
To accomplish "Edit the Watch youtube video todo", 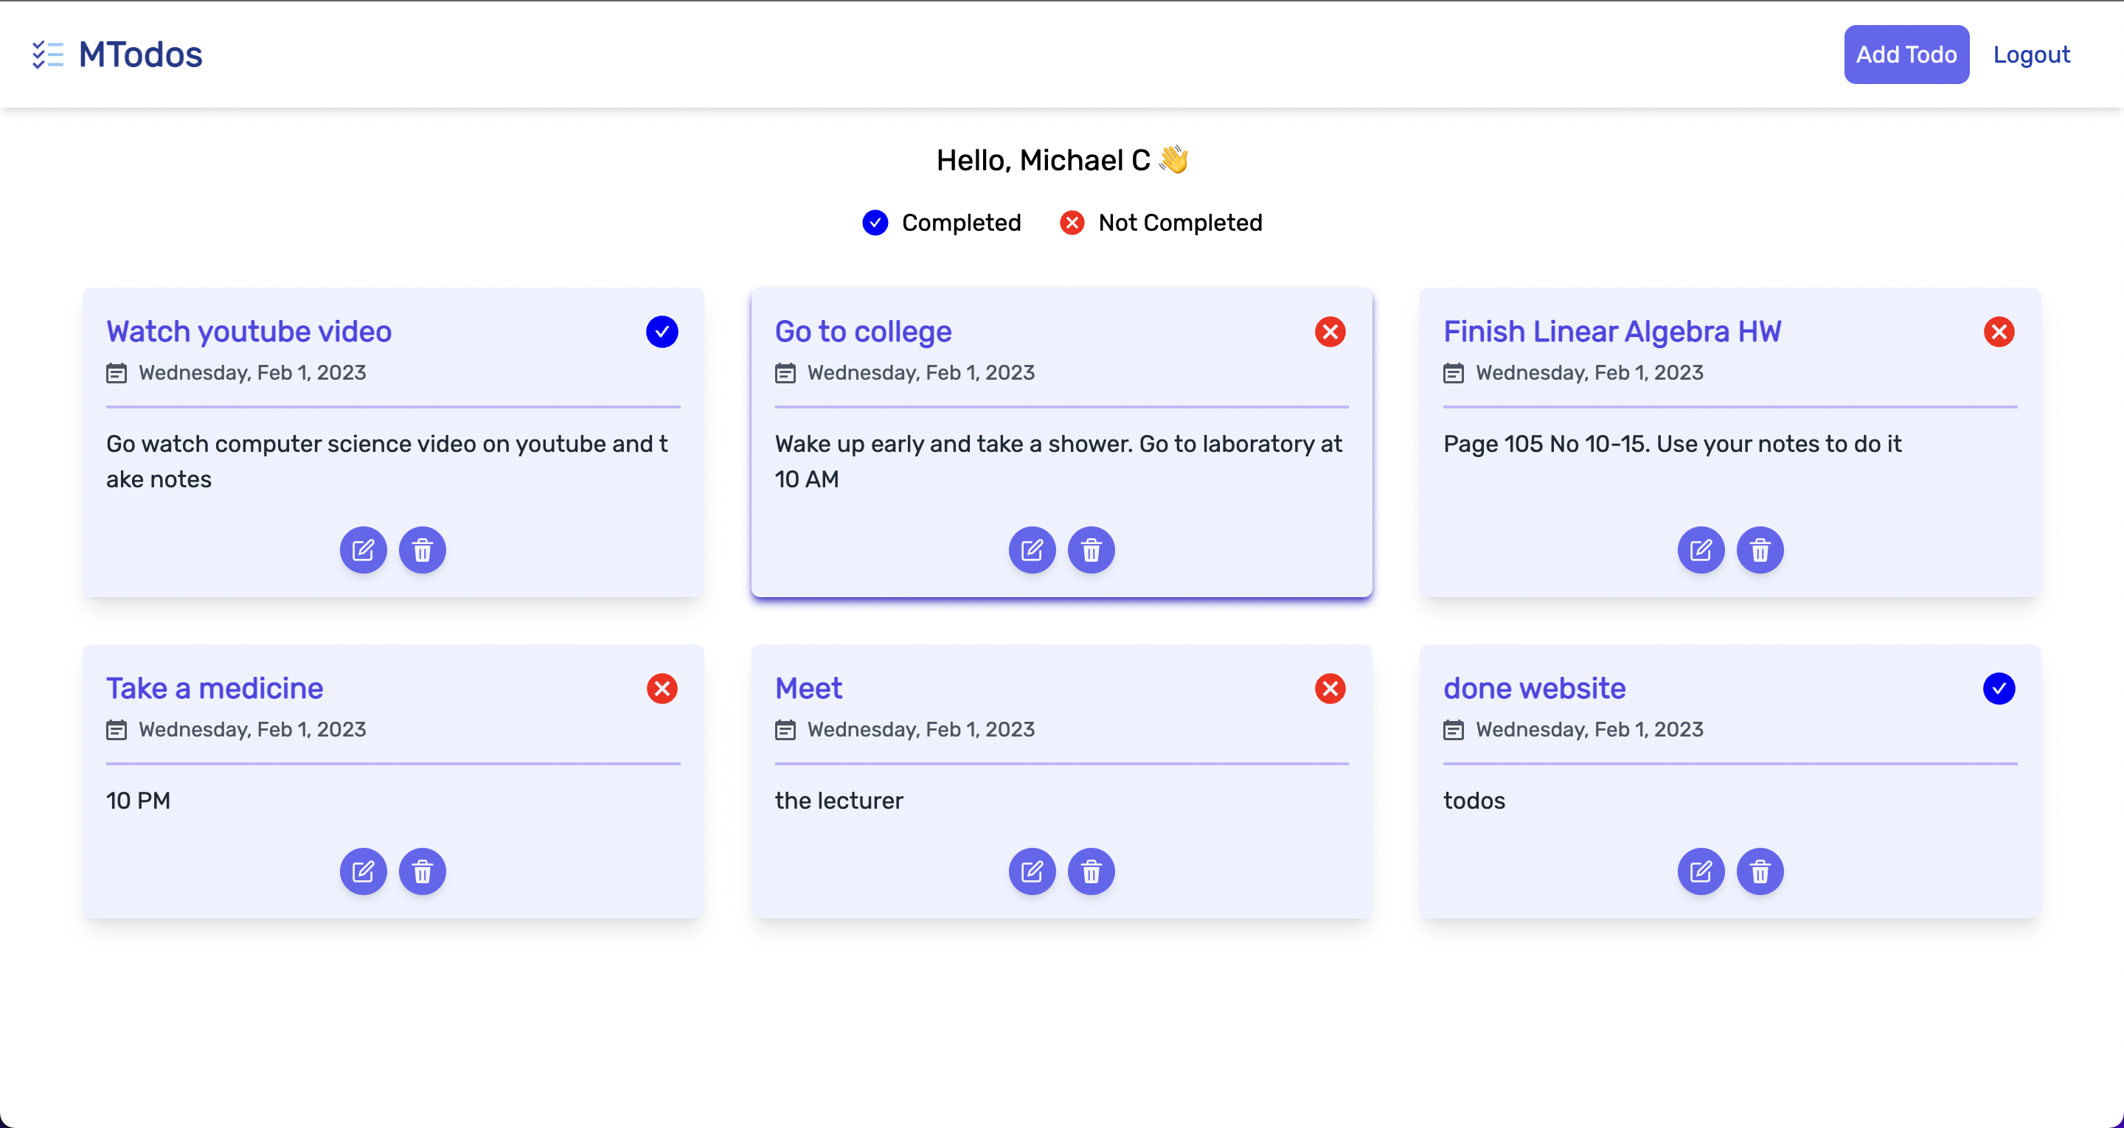I will click(x=363, y=550).
